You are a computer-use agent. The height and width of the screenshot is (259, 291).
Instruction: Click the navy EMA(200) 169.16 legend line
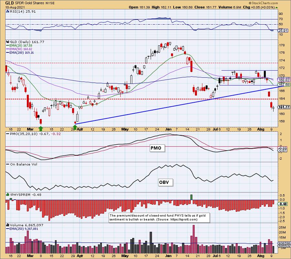(x=20, y=52)
